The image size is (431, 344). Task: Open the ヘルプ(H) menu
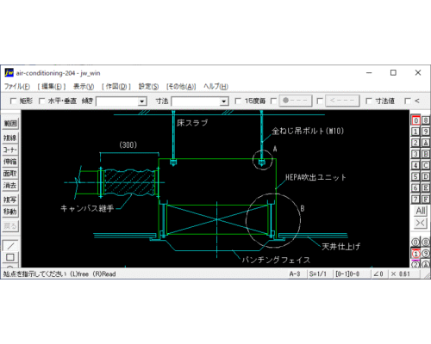[215, 86]
